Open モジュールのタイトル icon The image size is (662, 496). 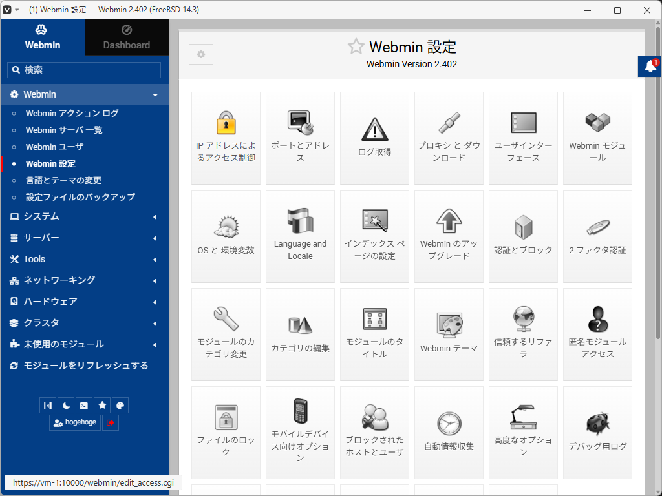click(x=374, y=319)
